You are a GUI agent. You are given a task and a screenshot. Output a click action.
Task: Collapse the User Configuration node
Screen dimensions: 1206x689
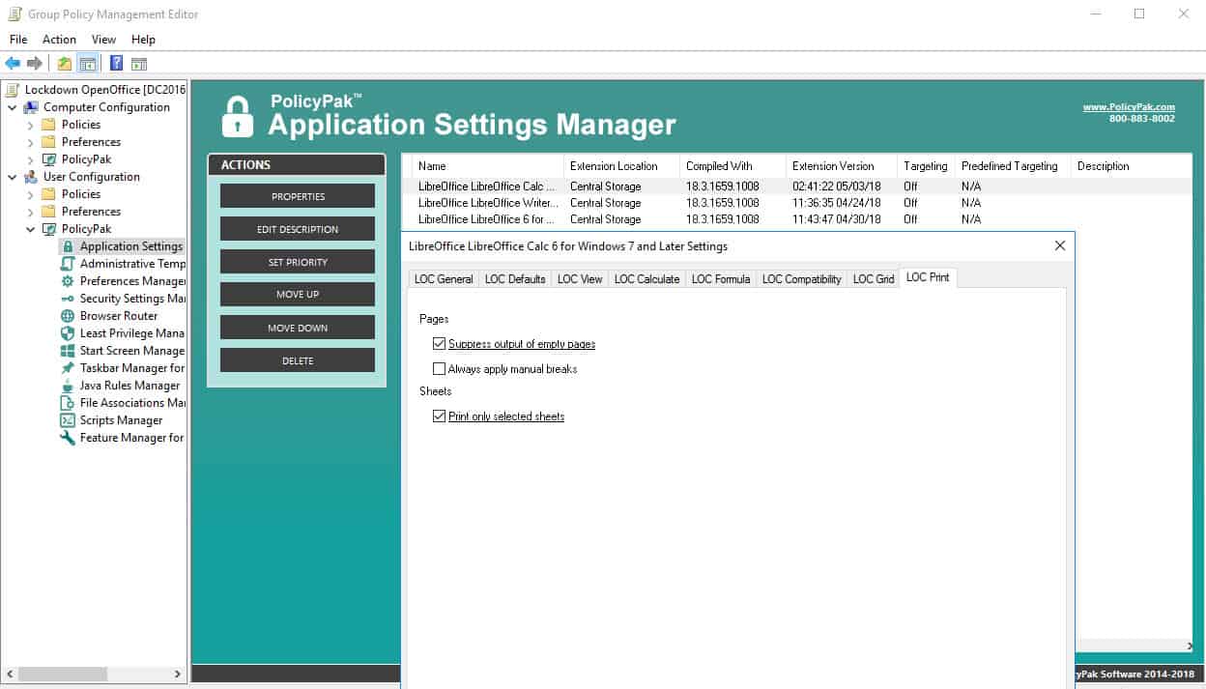[13, 177]
